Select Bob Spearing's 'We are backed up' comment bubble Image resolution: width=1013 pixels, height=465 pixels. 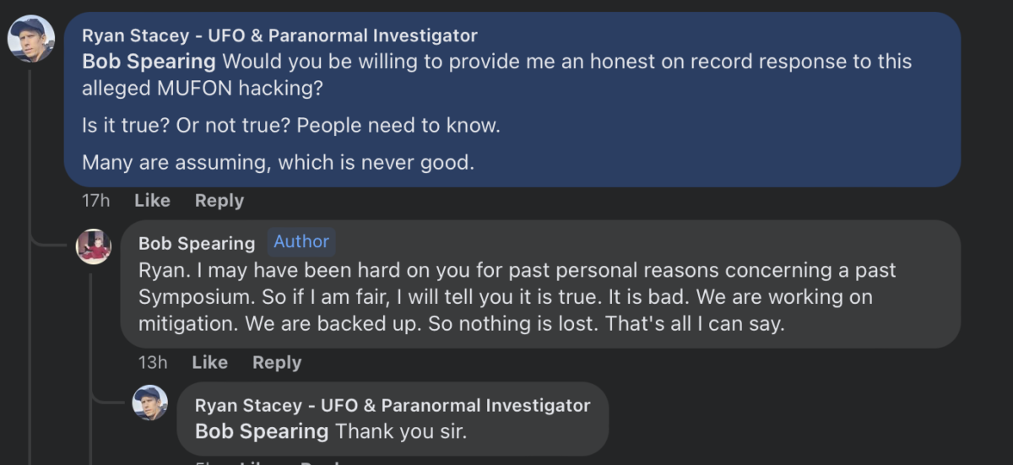(x=540, y=284)
